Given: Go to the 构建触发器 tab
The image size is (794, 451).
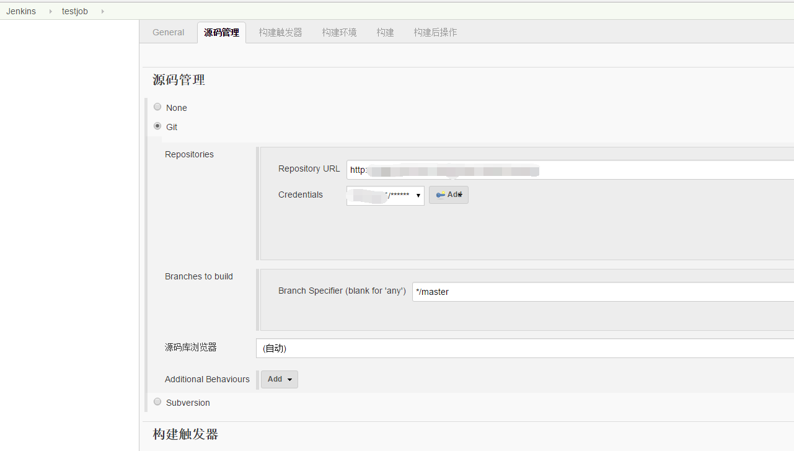Looking at the screenshot, I should pyautogui.click(x=281, y=32).
